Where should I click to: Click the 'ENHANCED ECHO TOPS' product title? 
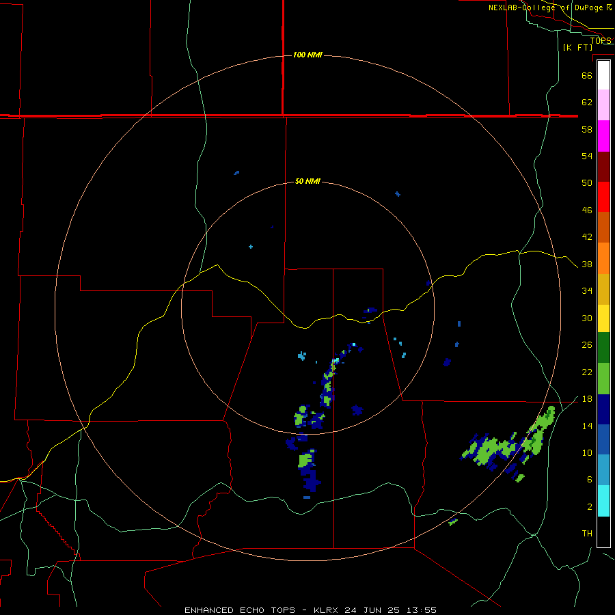point(240,610)
